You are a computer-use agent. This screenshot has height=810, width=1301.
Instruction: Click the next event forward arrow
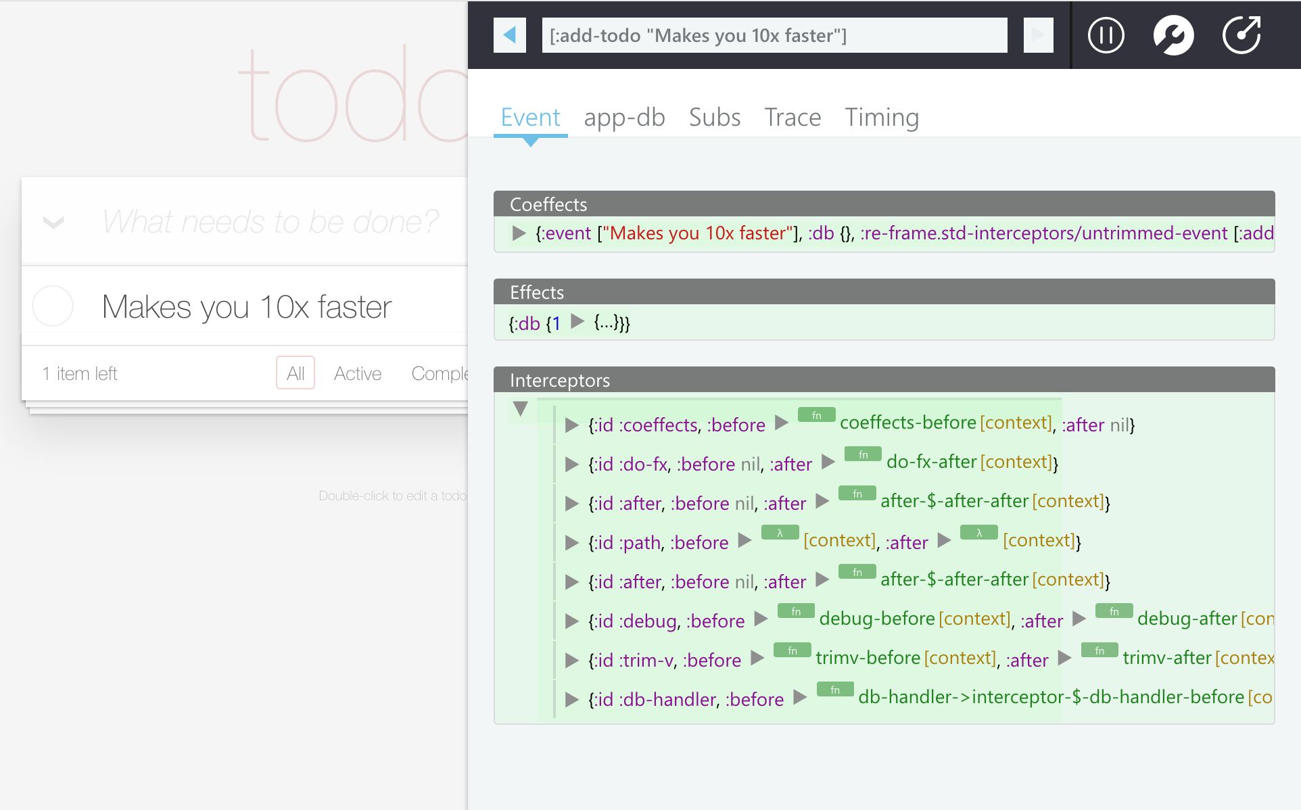[x=1038, y=35]
